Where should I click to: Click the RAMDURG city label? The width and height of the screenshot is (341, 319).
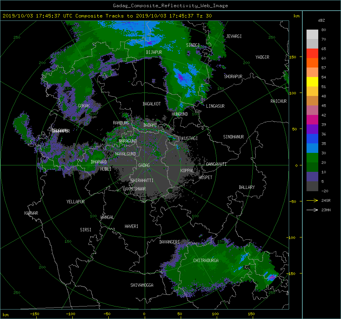pos(121,123)
